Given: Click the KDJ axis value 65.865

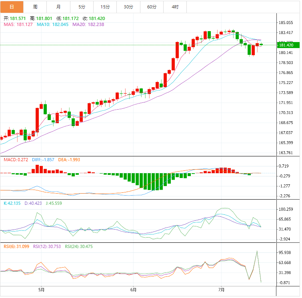Looking at the screenshot, I should (285, 220).
